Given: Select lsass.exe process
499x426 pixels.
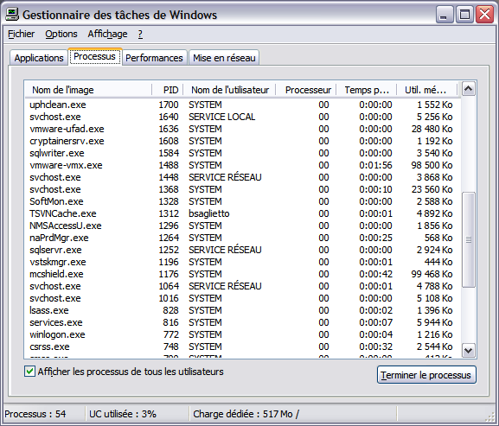Looking at the screenshot, I should [x=242, y=310].
